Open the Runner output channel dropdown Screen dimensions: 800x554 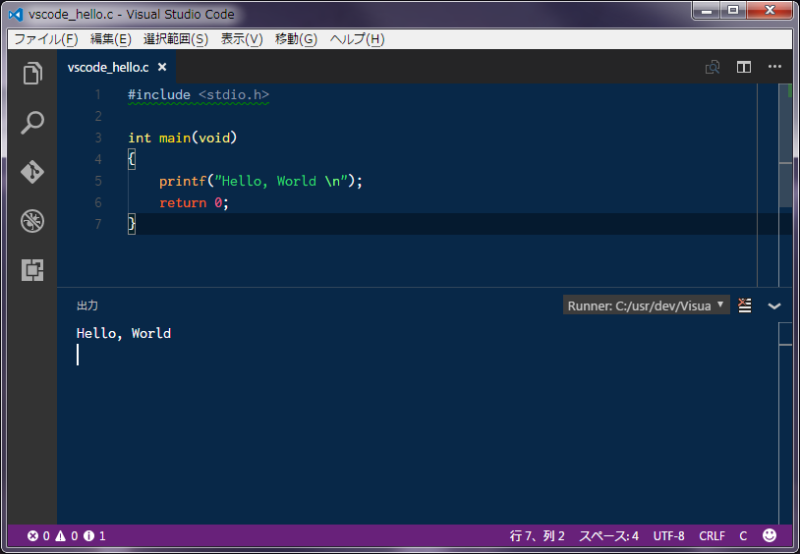pos(646,305)
